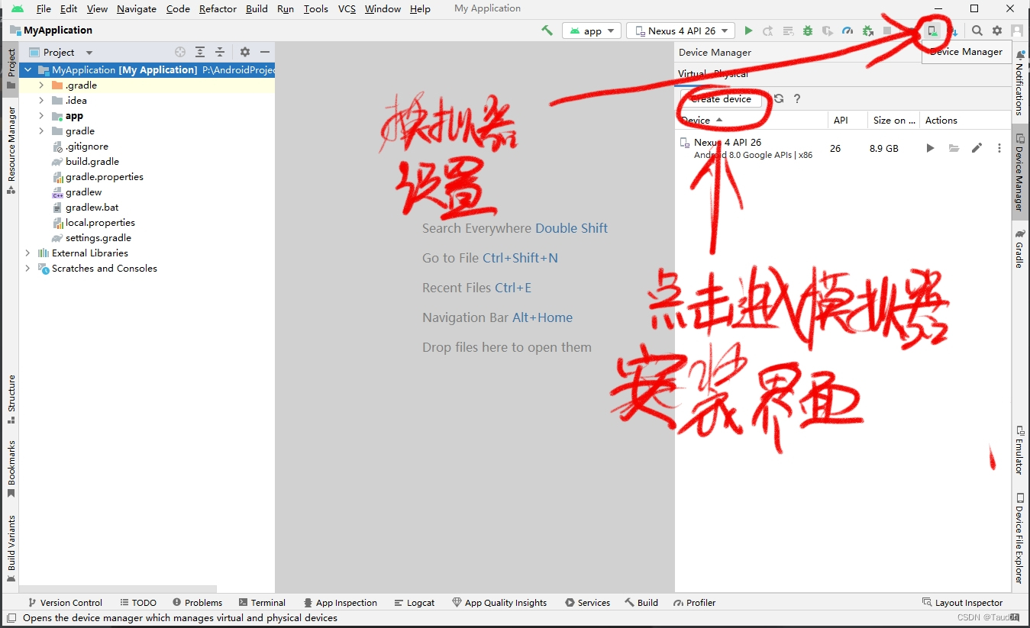
Task: Open the App Inspection tool window
Action: (341, 602)
